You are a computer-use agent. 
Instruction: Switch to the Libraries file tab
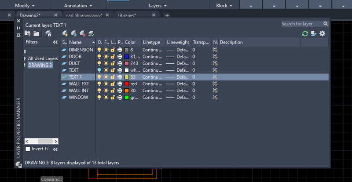tap(127, 15)
